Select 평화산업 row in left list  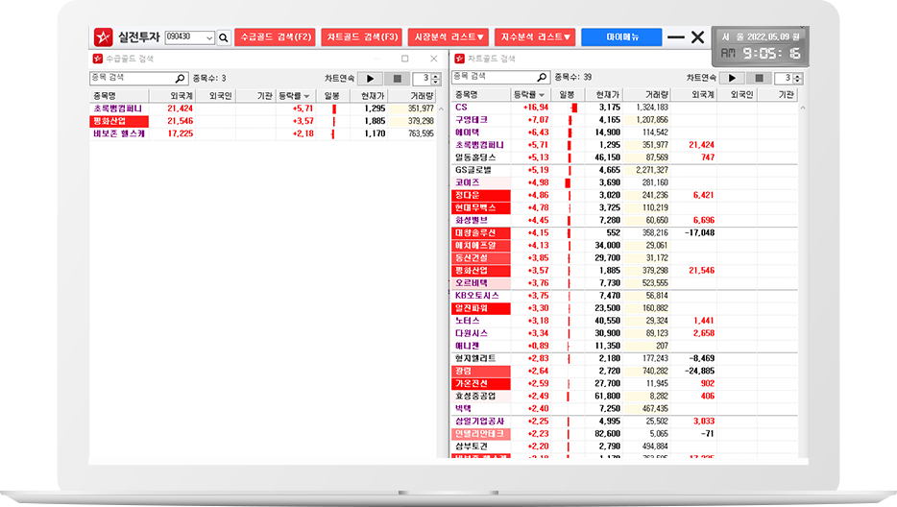click(x=108, y=121)
